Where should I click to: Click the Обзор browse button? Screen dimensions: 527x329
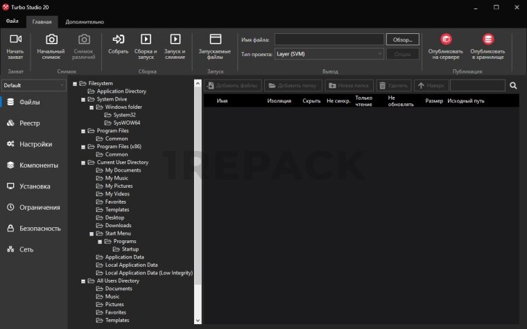402,39
